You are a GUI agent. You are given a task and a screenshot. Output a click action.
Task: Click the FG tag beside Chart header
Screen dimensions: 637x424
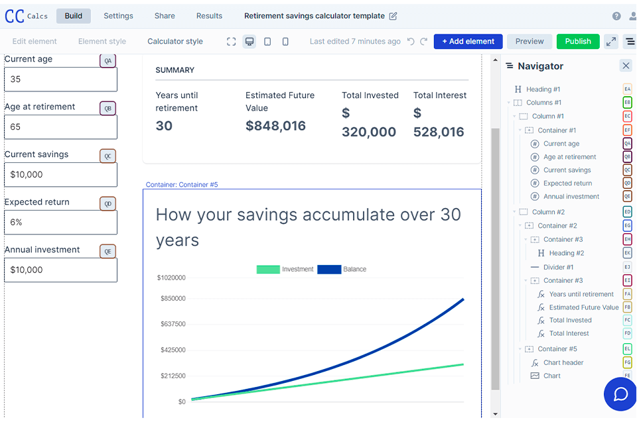627,362
